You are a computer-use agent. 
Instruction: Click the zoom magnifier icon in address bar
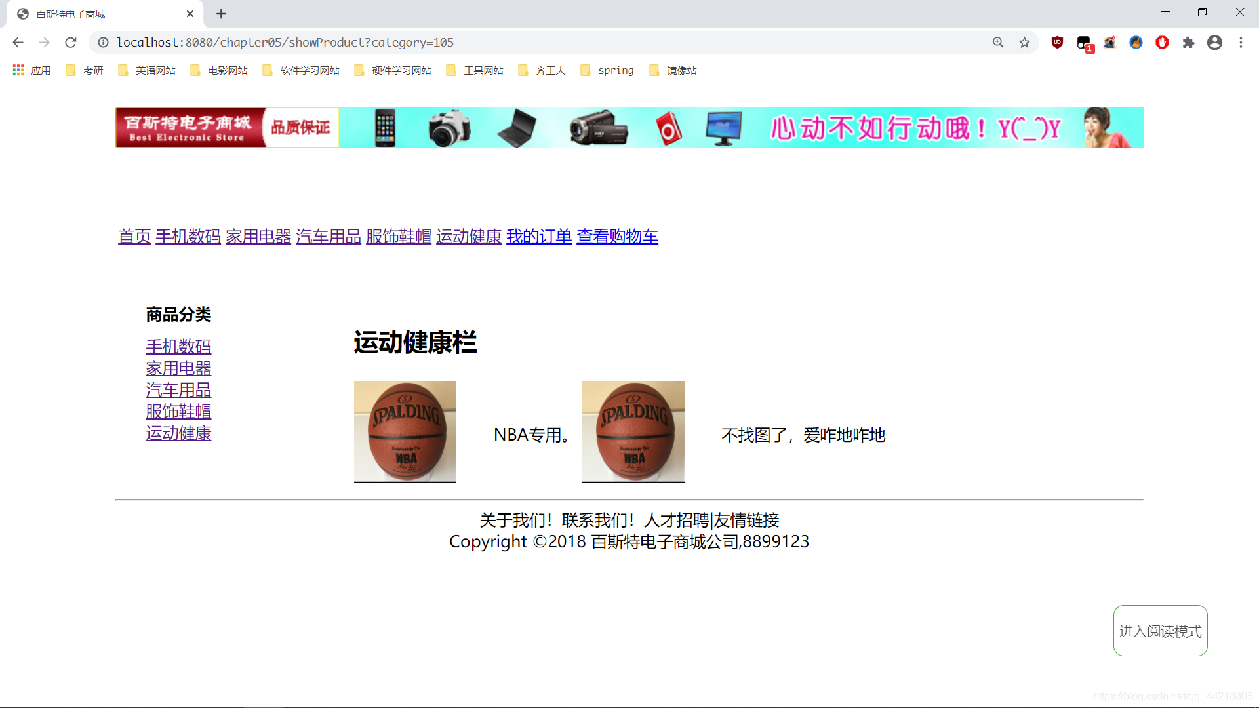[x=998, y=43]
